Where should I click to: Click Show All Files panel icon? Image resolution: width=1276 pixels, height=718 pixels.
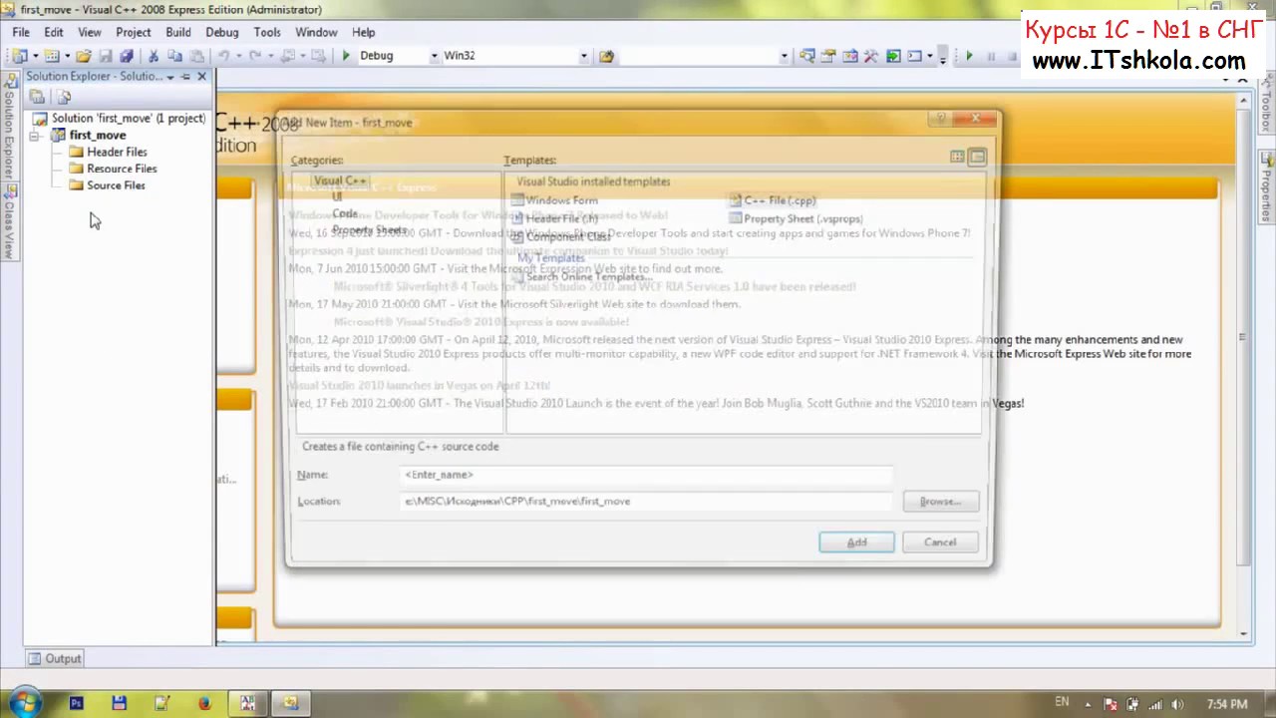64,97
